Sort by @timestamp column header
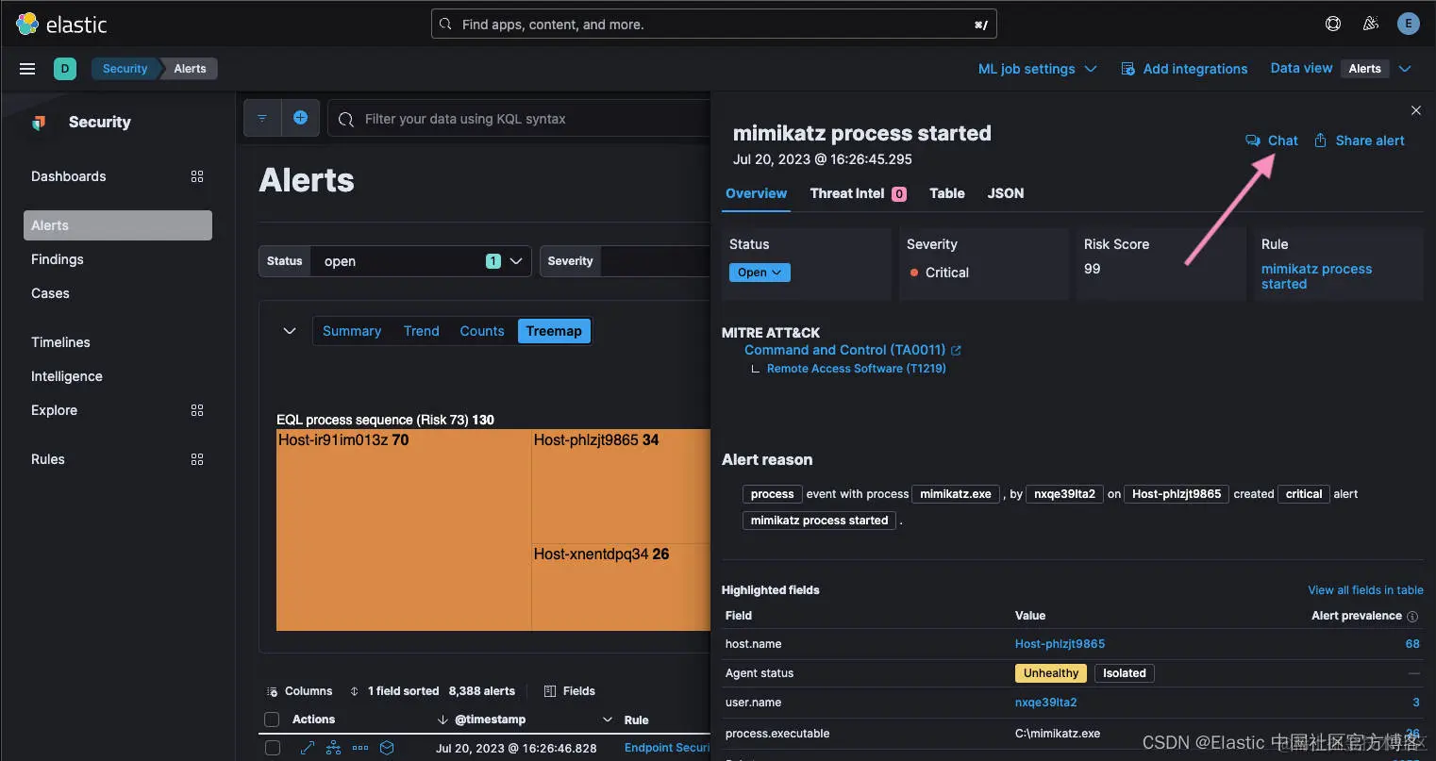This screenshot has height=761, width=1436. pyautogui.click(x=490, y=720)
